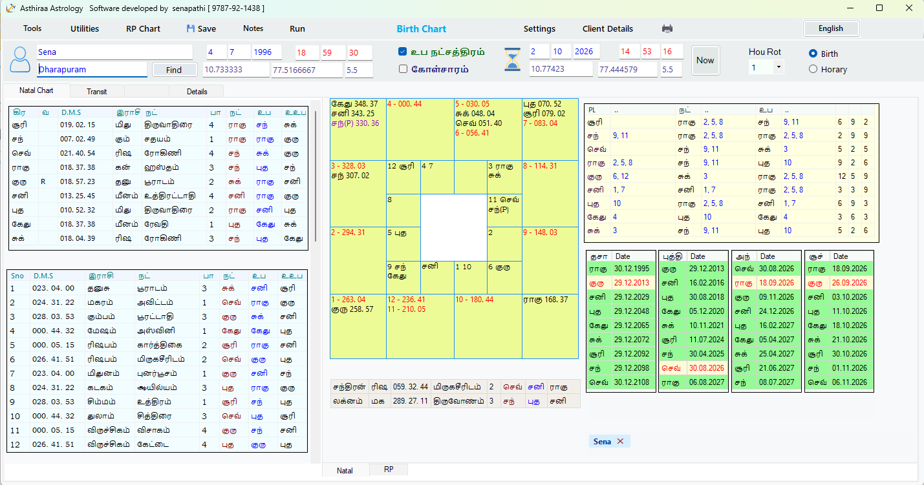924x485 pixels.
Task: Click the birth latitude field 10.733333
Action: [235, 69]
